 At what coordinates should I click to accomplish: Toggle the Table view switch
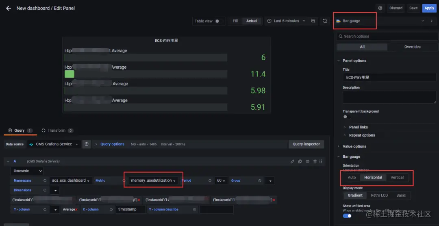pyautogui.click(x=219, y=21)
